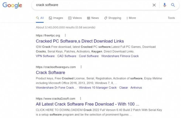
Task: Follow the VPN Software sitelink
Action: pos(45,56)
